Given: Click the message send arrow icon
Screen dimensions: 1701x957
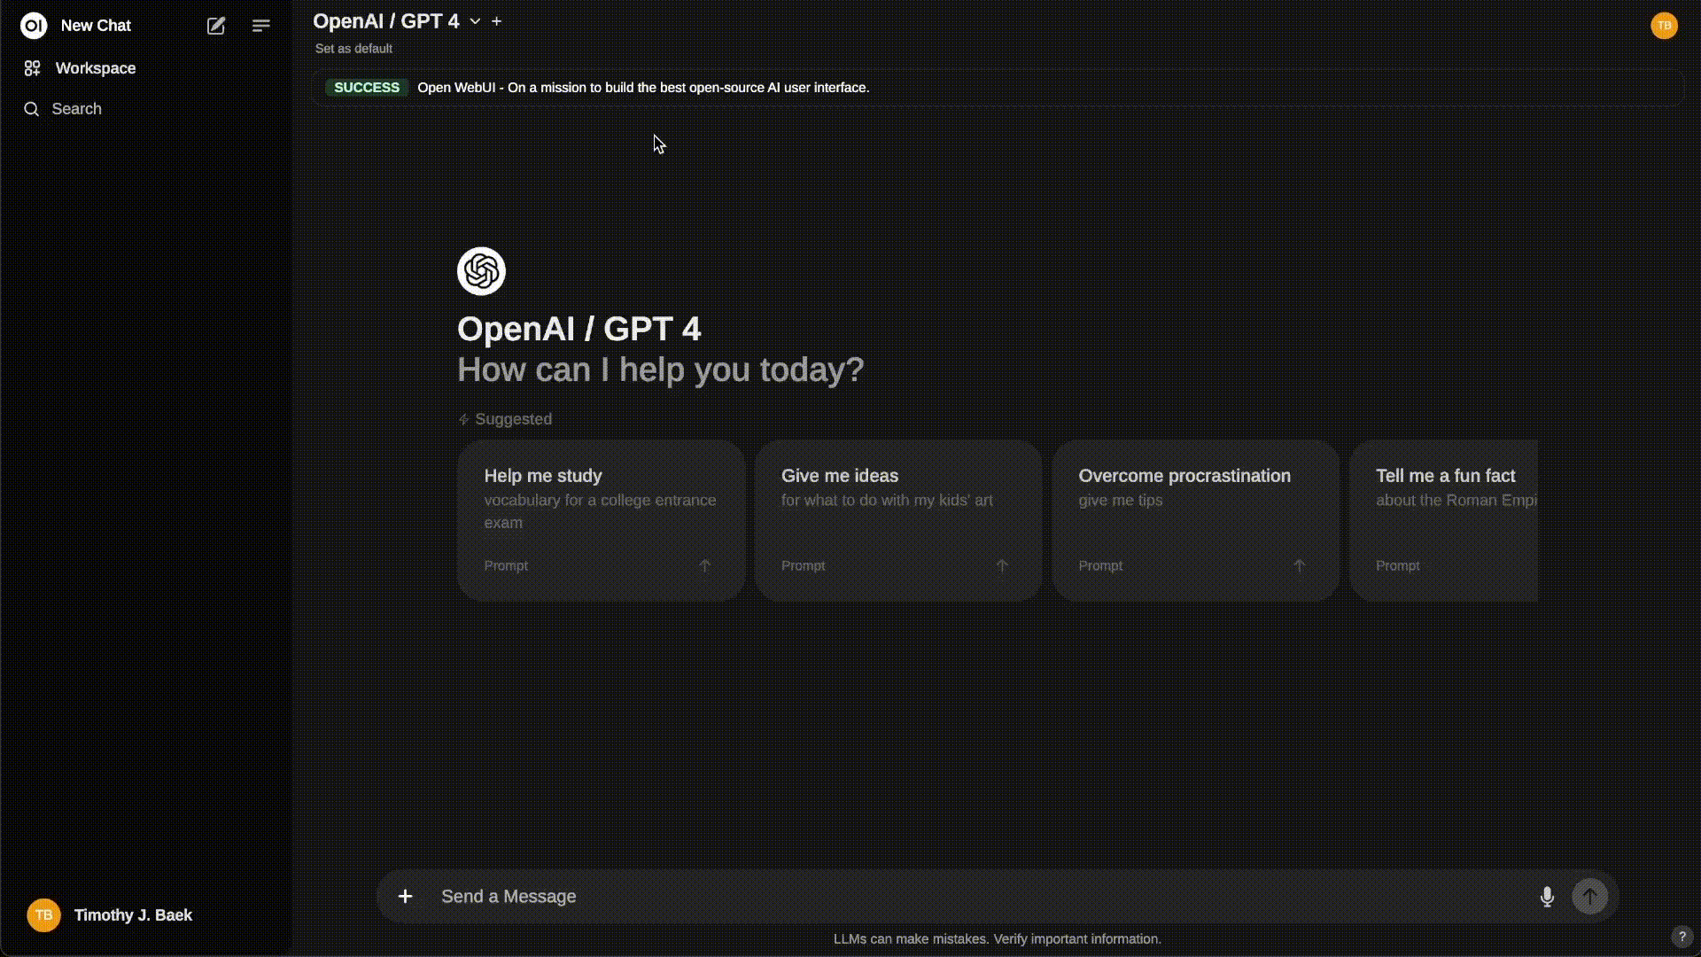Looking at the screenshot, I should pyautogui.click(x=1590, y=896).
